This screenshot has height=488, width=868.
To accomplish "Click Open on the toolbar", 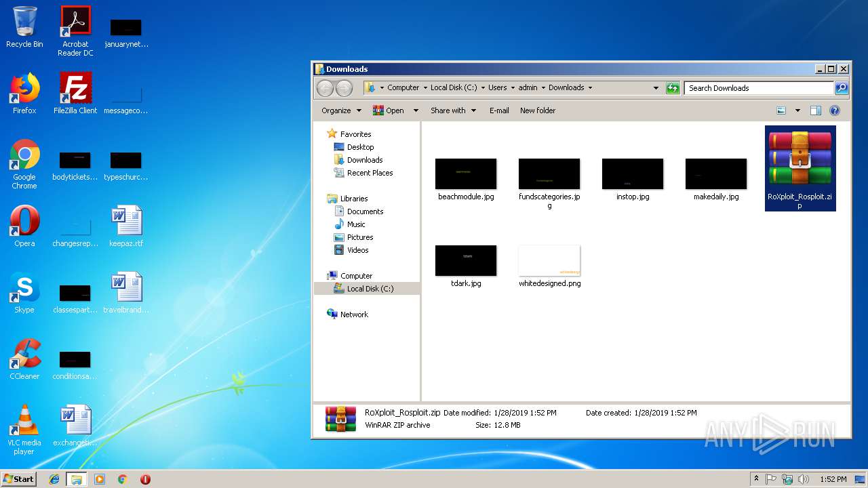I will (x=389, y=110).
